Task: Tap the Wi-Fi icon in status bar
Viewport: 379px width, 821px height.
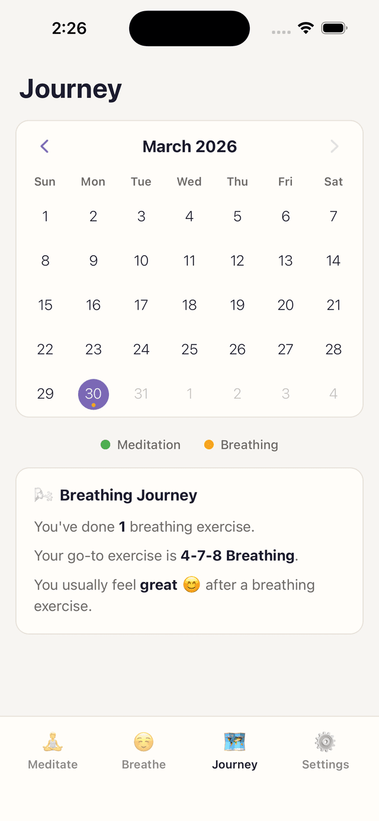Action: 305,27
